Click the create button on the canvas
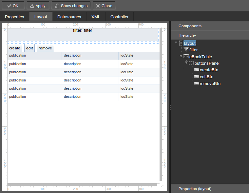The height and width of the screenshot is (193, 249). [x=15, y=48]
